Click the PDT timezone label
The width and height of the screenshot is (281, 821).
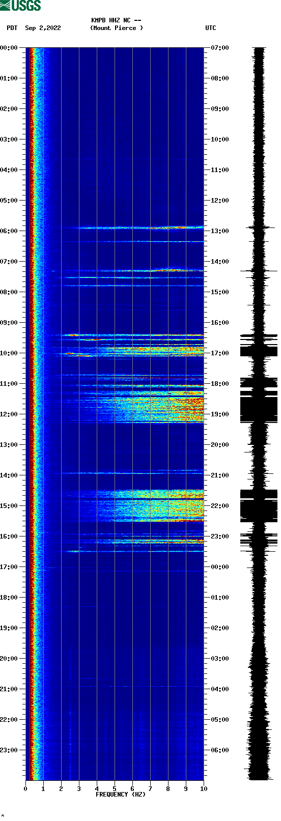(12, 28)
